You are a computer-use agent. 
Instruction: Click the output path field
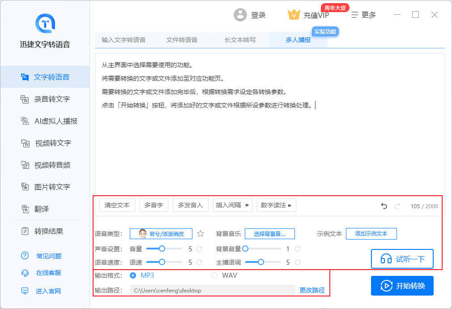click(212, 290)
